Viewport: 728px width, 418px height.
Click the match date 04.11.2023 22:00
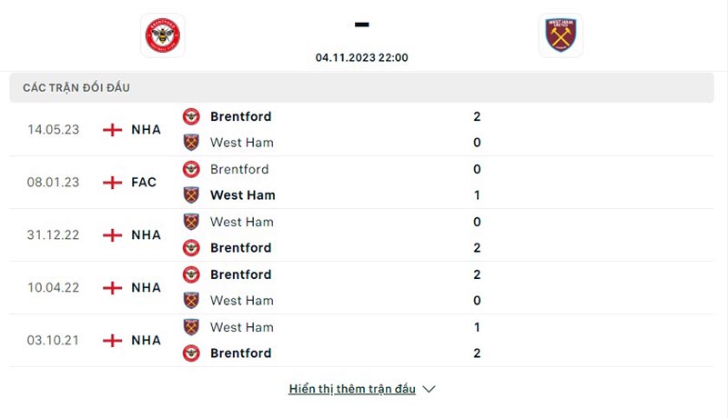tap(361, 57)
